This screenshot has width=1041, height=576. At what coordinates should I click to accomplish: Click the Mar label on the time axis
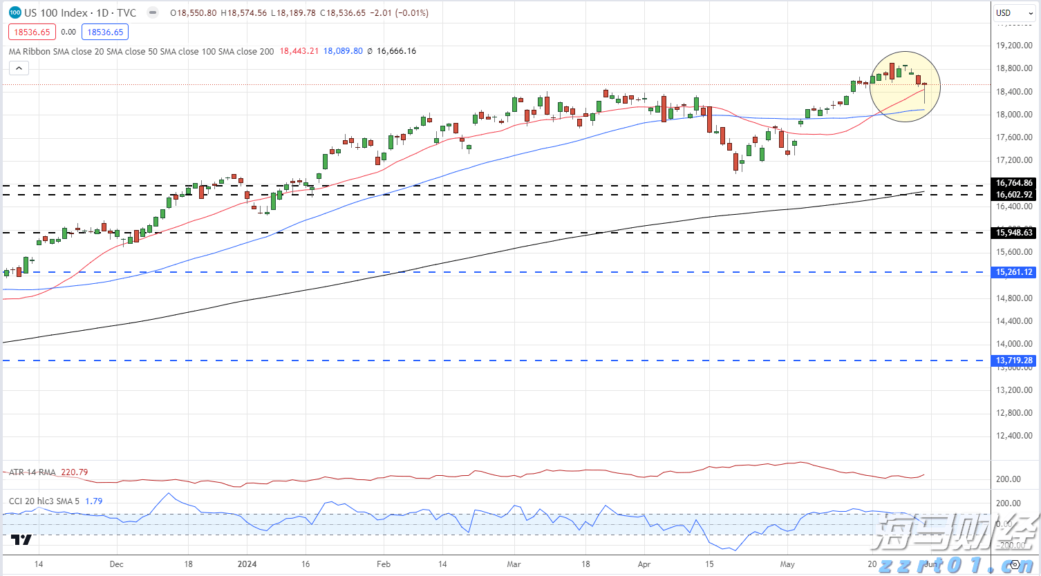(x=514, y=564)
